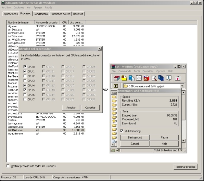This screenshot has width=204, height=181.
Task: Click the WinRAR Info icon
Action: click(x=169, y=78)
